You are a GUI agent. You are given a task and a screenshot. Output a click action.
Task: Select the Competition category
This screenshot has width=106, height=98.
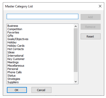(x=15, y=29)
